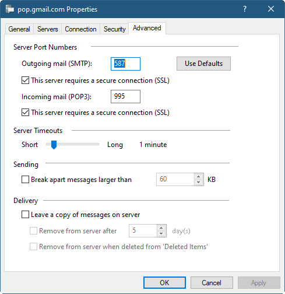Click the 'Server Timeouts' heading
Viewport: 285px width, 294px height.
click(x=38, y=131)
